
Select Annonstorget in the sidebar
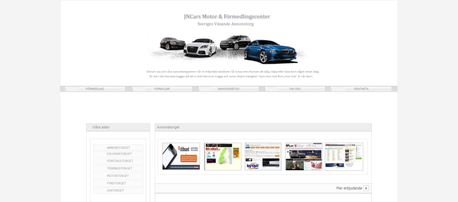tap(118, 147)
